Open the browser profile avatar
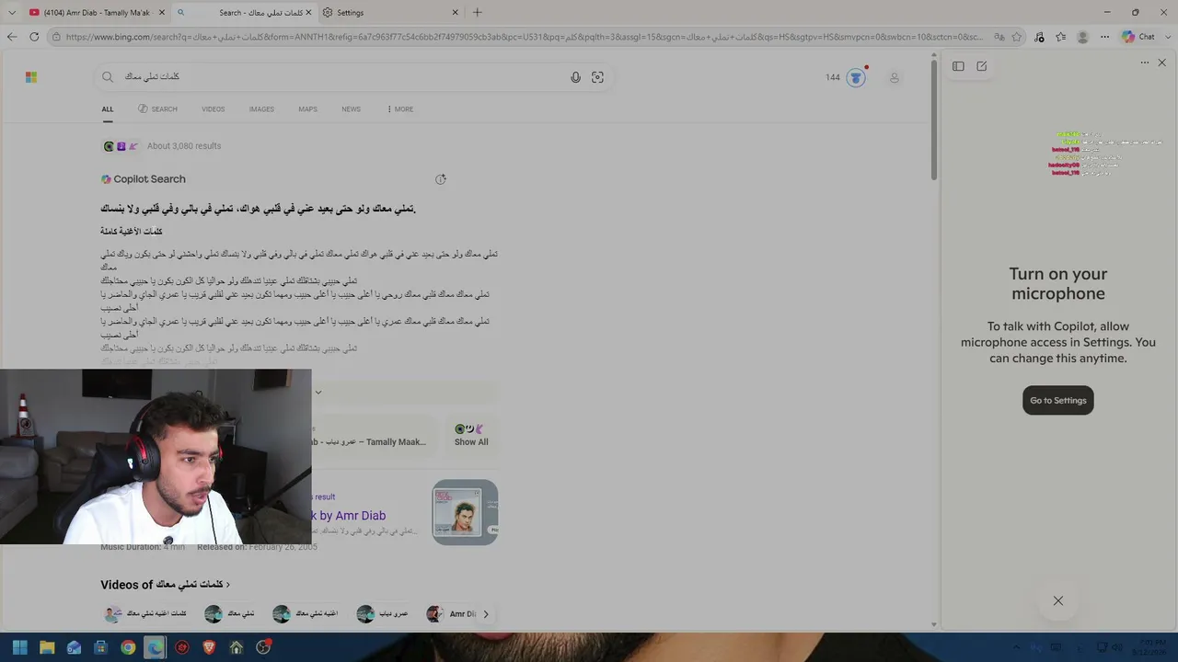1178x662 pixels. (x=1082, y=37)
